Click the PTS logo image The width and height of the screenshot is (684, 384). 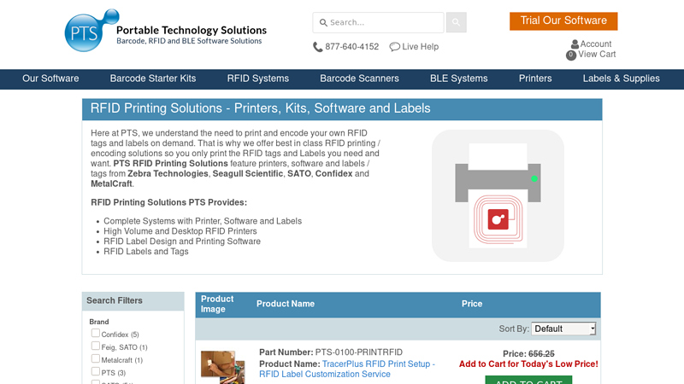point(91,31)
